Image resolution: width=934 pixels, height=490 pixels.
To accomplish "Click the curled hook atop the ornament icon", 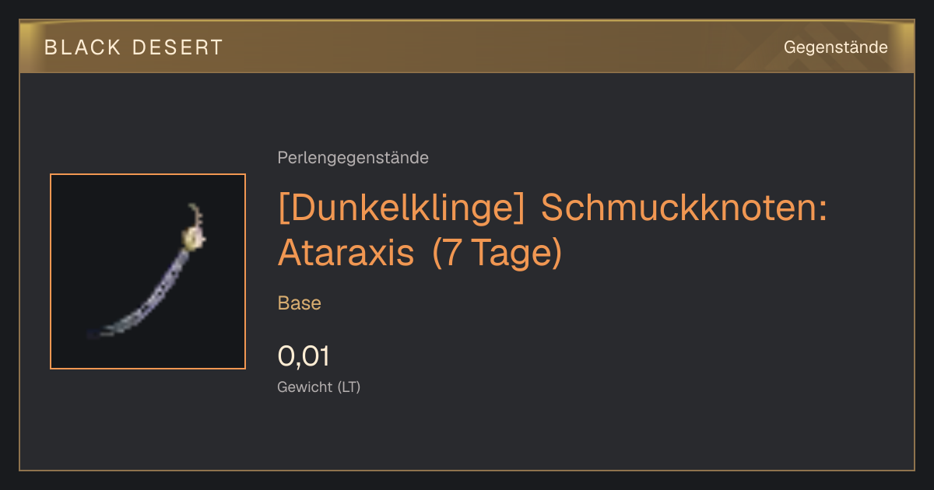I will pos(197,215).
